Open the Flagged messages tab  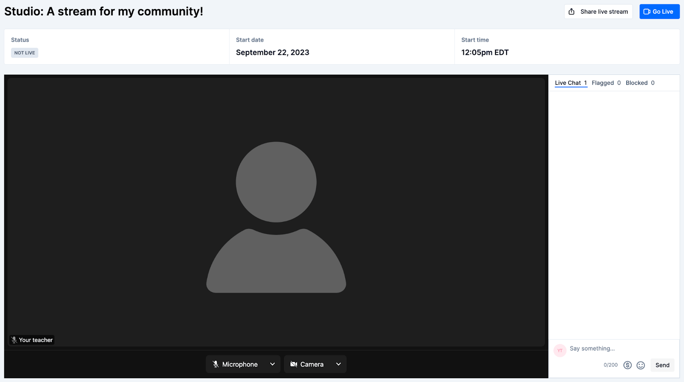point(606,83)
